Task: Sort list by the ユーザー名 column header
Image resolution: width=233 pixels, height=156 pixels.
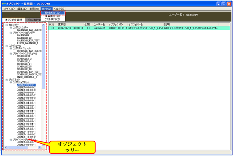Action: [101, 24]
